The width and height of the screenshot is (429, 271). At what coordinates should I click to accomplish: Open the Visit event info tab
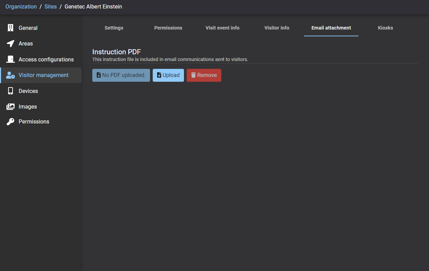pyautogui.click(x=222, y=28)
